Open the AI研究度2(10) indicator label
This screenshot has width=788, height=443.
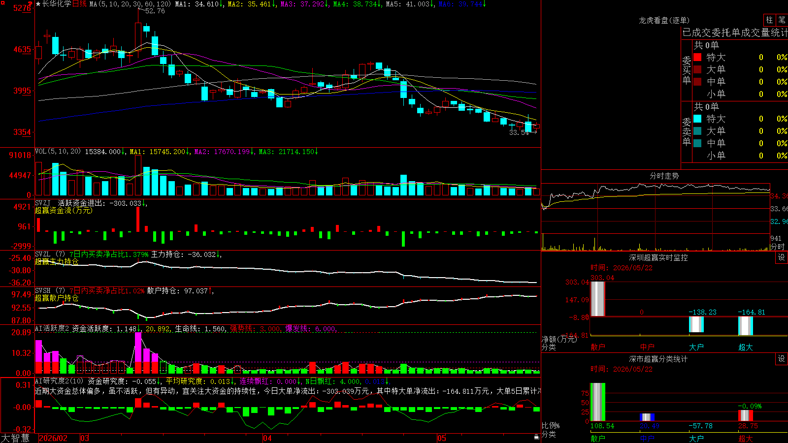tap(59, 381)
